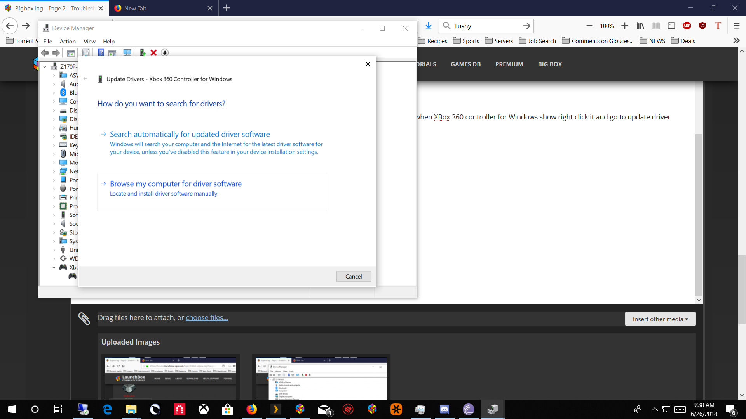The image size is (746, 419).
Task: Show hidden system tray icons
Action: click(x=654, y=409)
